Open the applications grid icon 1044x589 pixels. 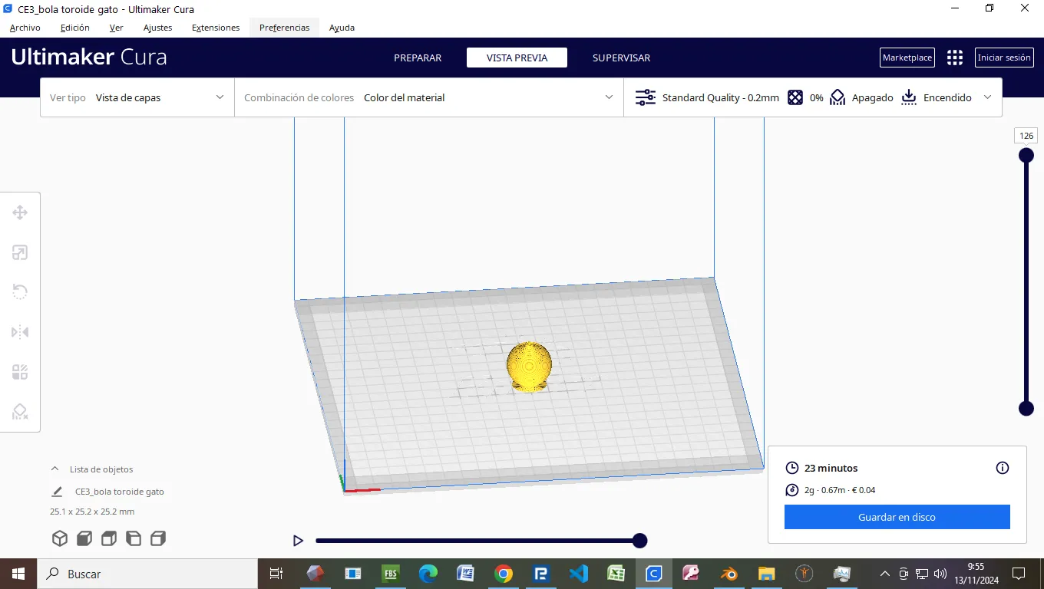[954, 58]
